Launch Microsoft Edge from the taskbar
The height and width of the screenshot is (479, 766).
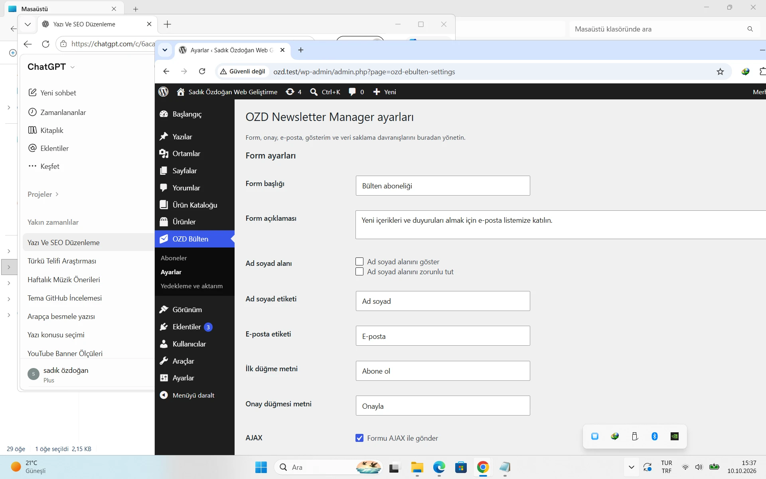point(439,467)
